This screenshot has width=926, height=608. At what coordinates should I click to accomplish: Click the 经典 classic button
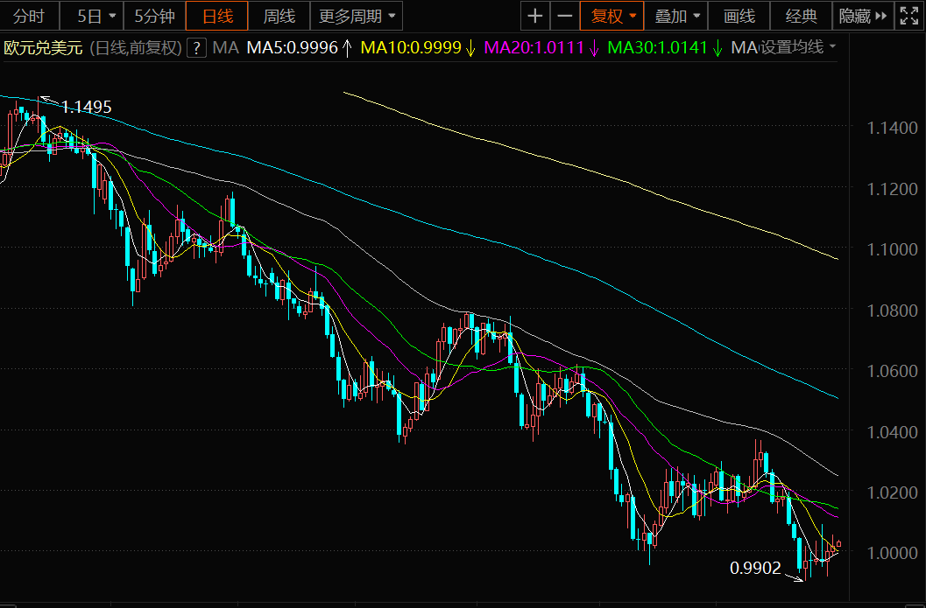(x=802, y=16)
